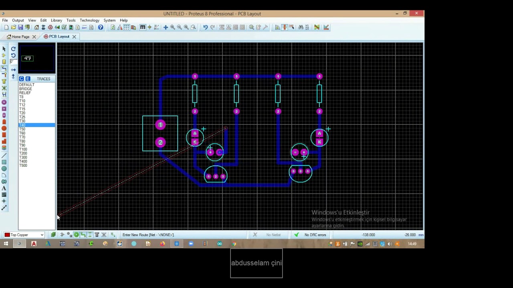This screenshot has height=288, width=513.
Task: Select the Track Mode tool in the sidebar
Action: click(x=4, y=68)
